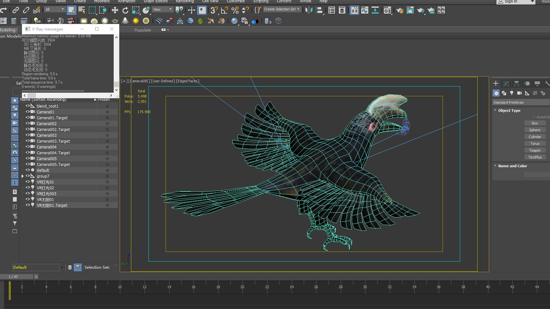
Task: Open the All selection filter dropdown
Action: 55,9
